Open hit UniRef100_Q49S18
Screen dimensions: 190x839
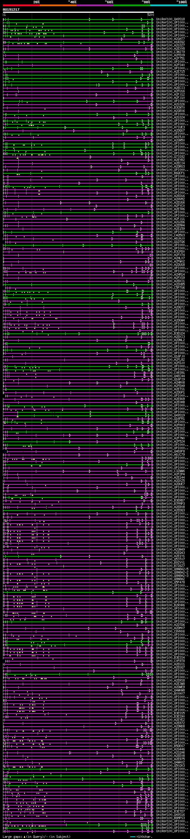[x=170, y=19]
